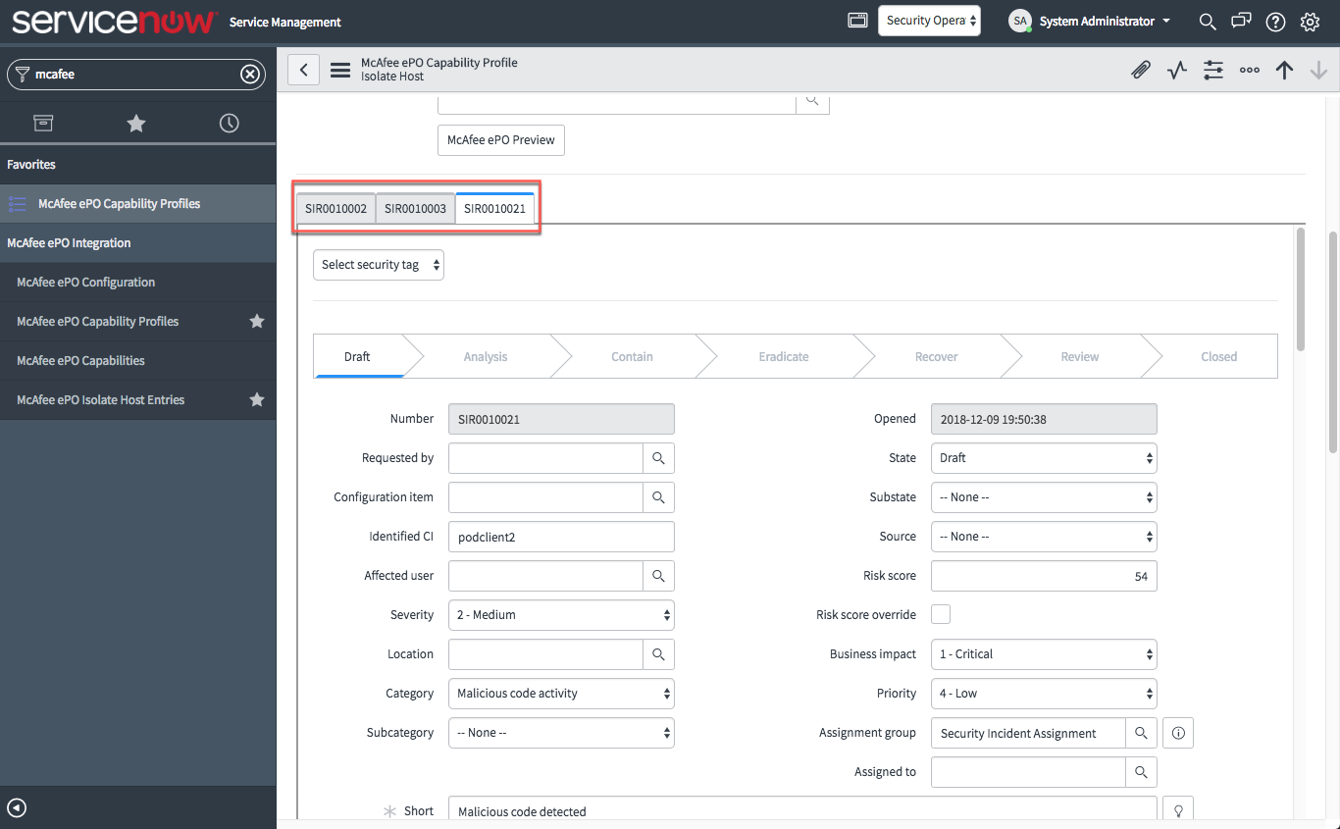
Task: Collapse the navigator with the bottom arrow icon
Action: (17, 808)
